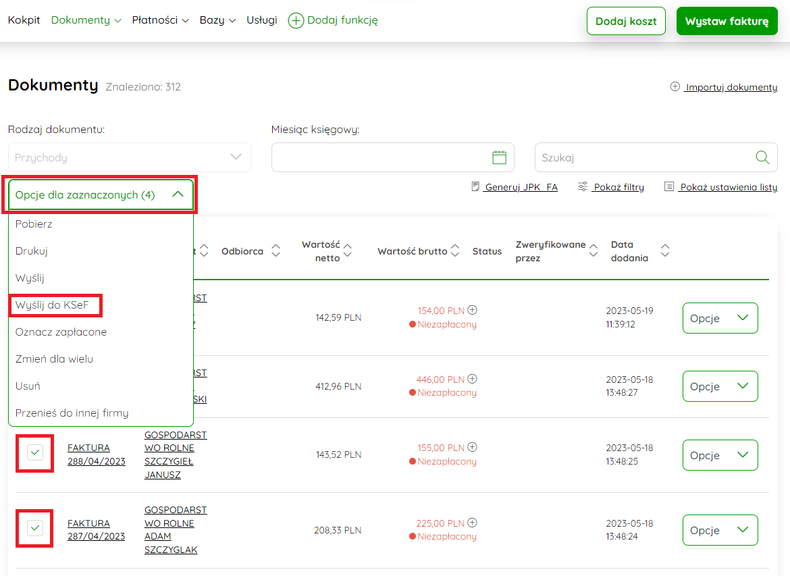Uncheck the checkbox for FAKTURA 287/04/2023
Screen dimensions: 790x576
tap(35, 527)
